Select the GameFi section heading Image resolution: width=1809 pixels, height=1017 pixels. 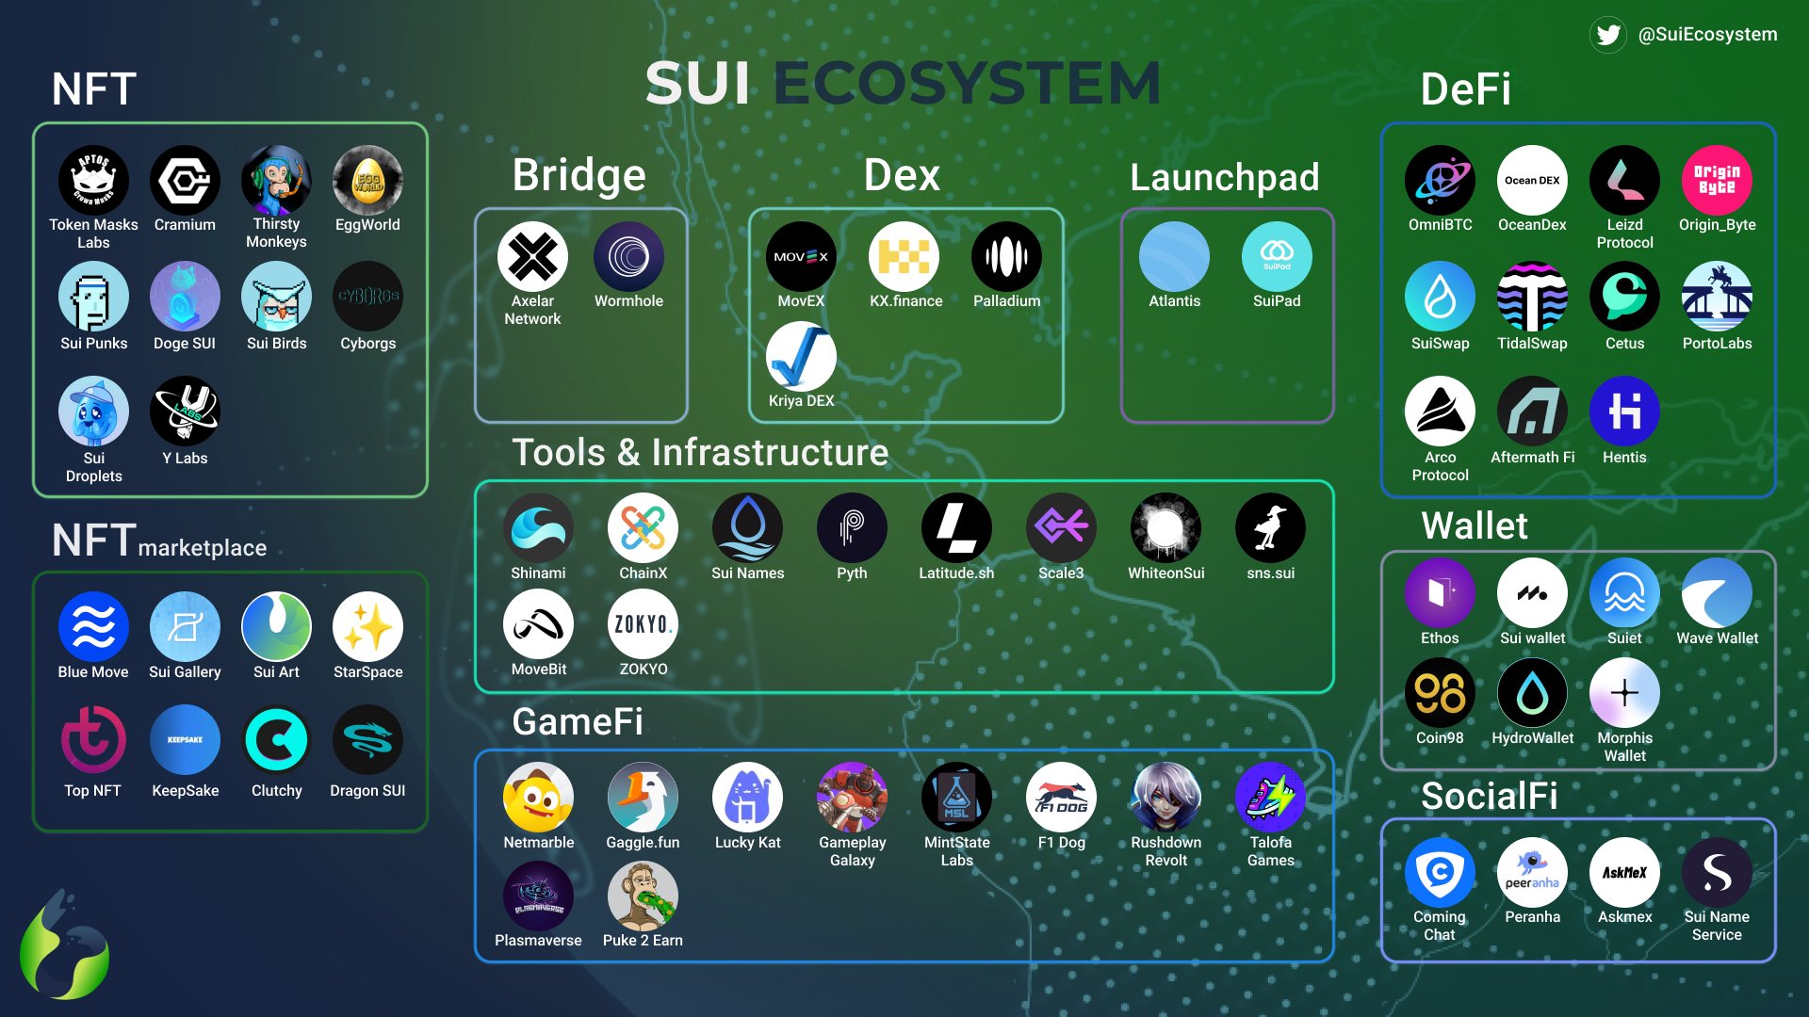tap(578, 722)
